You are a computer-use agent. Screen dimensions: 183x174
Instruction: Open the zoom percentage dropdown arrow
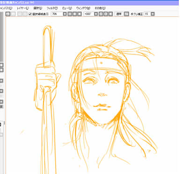(65, 14)
